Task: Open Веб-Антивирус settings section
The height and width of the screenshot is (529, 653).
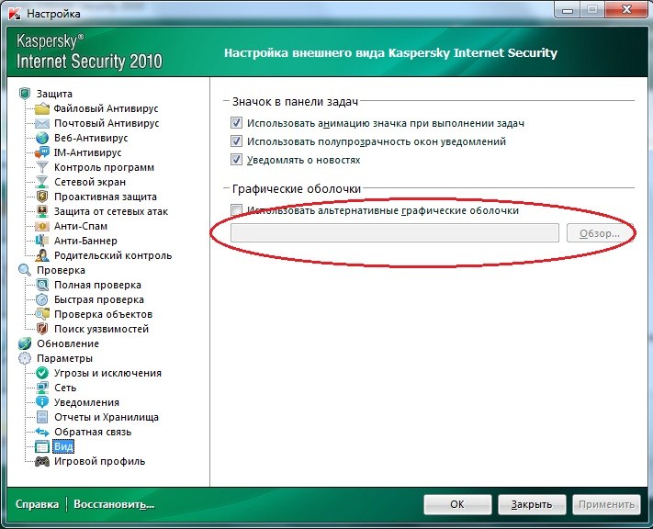Action: tap(91, 138)
